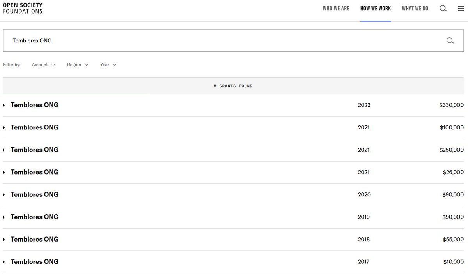This screenshot has width=468, height=275.
Task: Open the Year filter dropdown
Action: (x=108, y=65)
